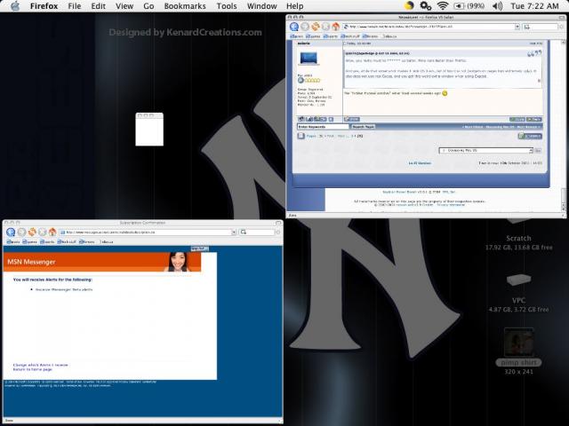569x426 pixels.
Task: Open the Apple menu
Action: (15, 6)
